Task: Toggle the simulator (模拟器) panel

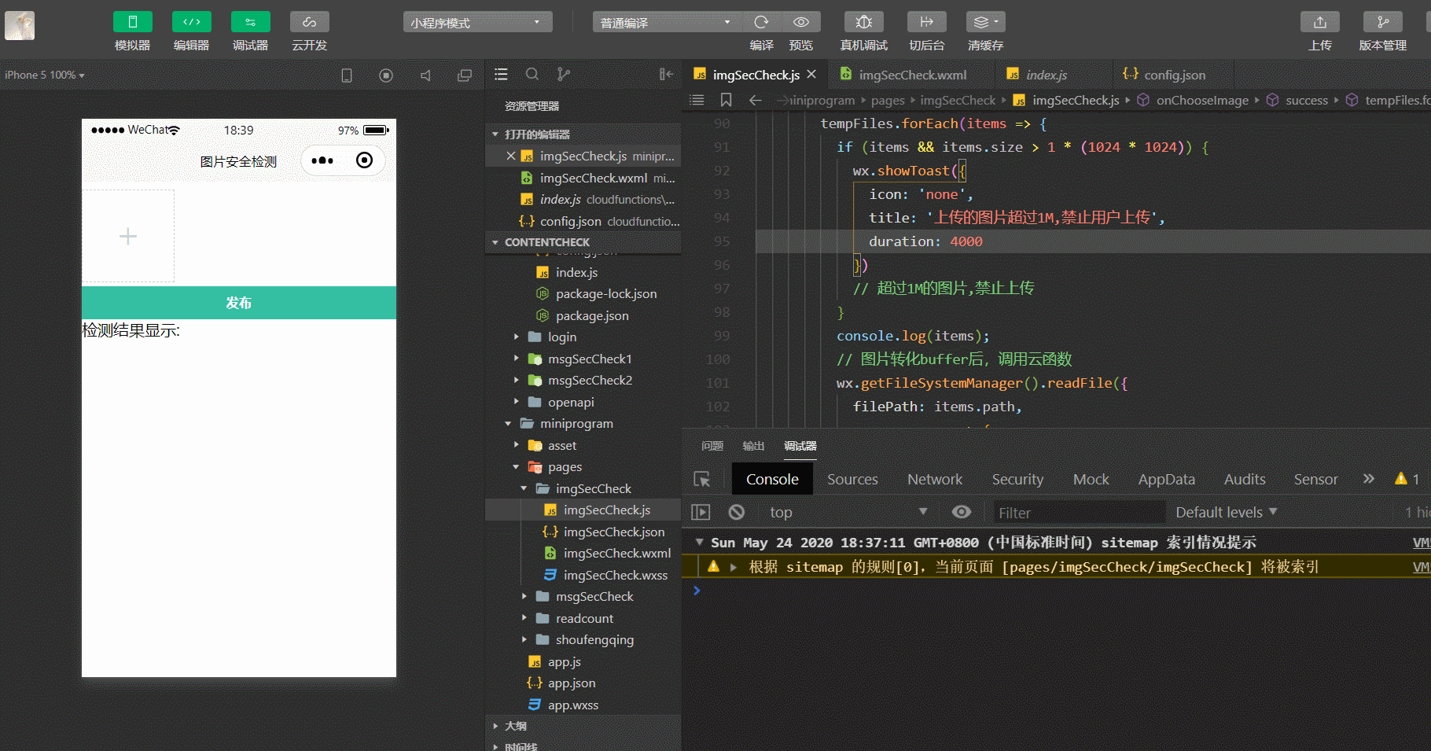Action: coord(132,22)
